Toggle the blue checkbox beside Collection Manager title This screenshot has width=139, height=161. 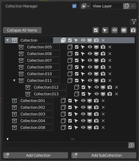(x=74, y=6)
